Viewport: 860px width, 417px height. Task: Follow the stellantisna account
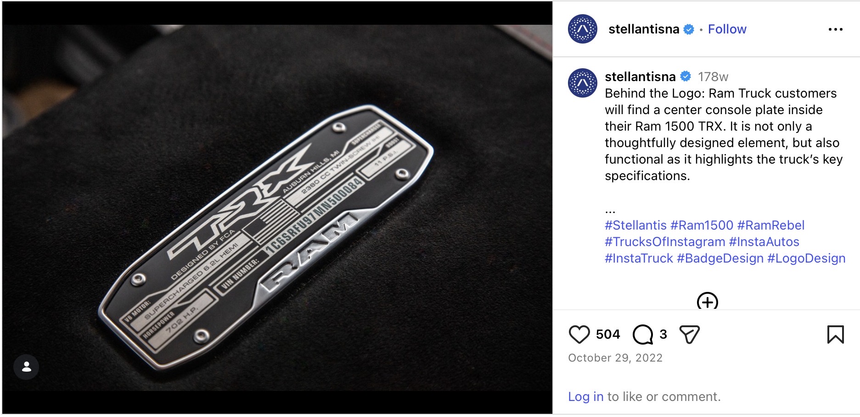click(727, 29)
